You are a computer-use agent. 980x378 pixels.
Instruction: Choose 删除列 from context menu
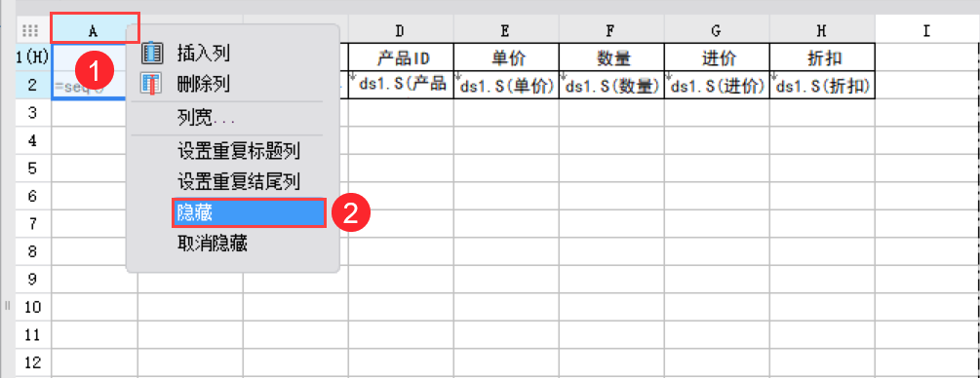[x=204, y=84]
